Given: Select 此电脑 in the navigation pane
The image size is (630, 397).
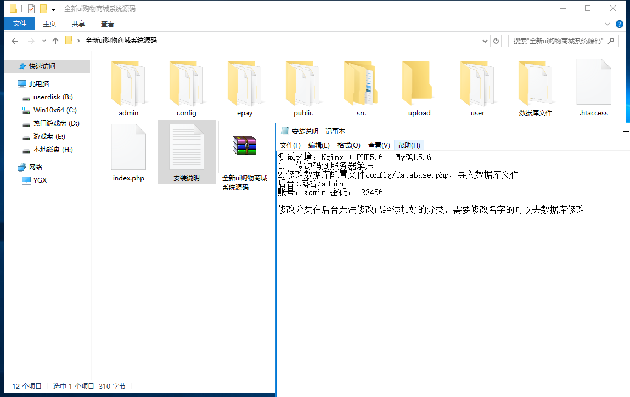Looking at the screenshot, I should pos(39,83).
